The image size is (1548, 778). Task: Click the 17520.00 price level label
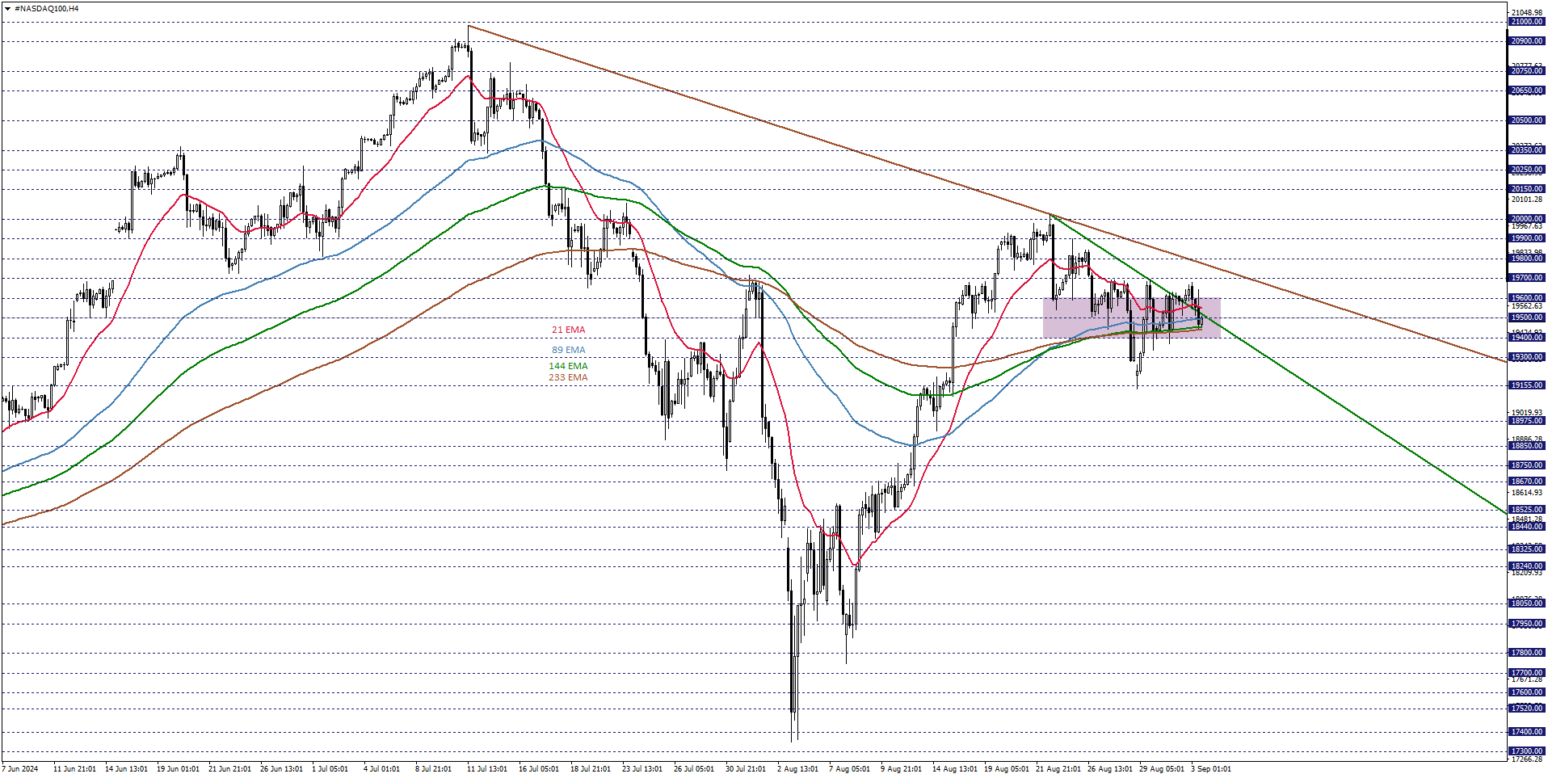click(1526, 709)
